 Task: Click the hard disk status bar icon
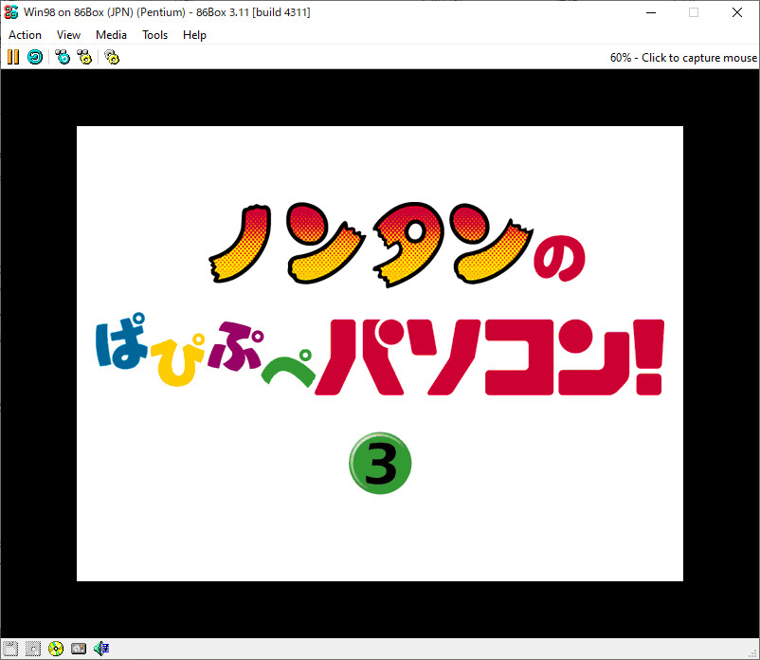coord(79,649)
